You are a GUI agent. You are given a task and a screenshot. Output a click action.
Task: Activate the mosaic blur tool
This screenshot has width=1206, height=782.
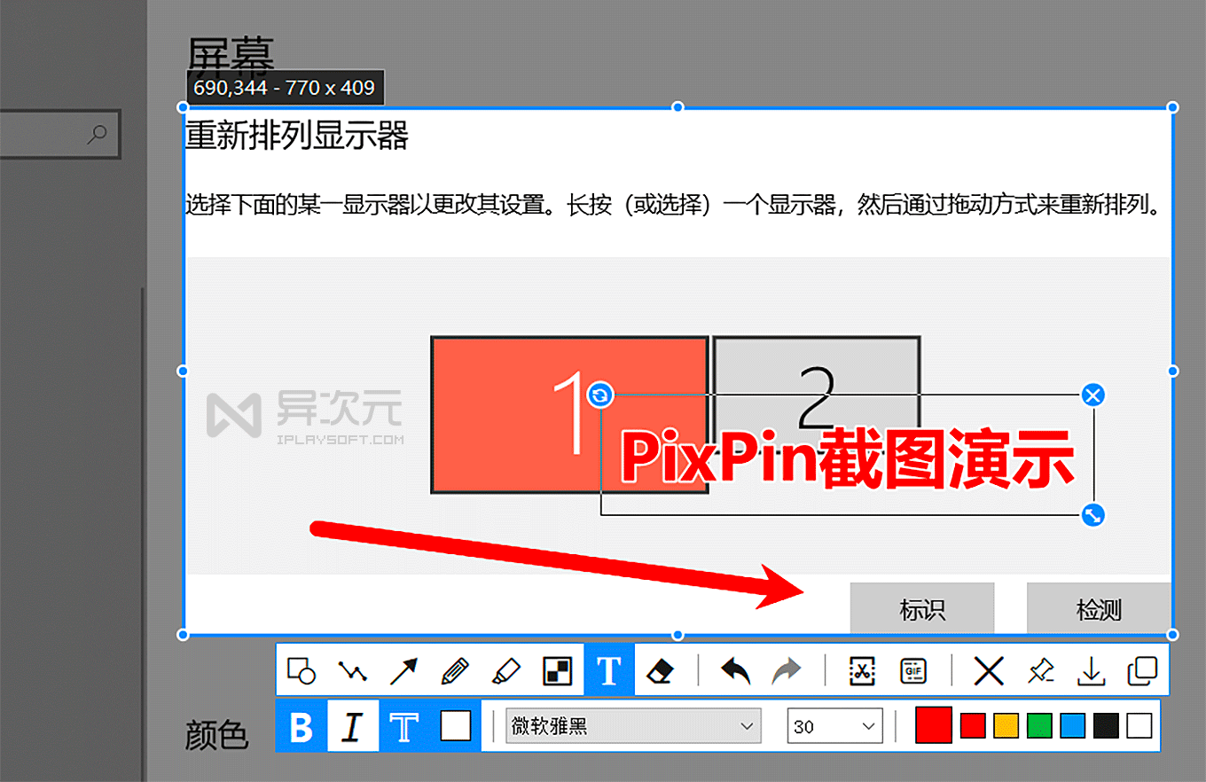coord(559,671)
